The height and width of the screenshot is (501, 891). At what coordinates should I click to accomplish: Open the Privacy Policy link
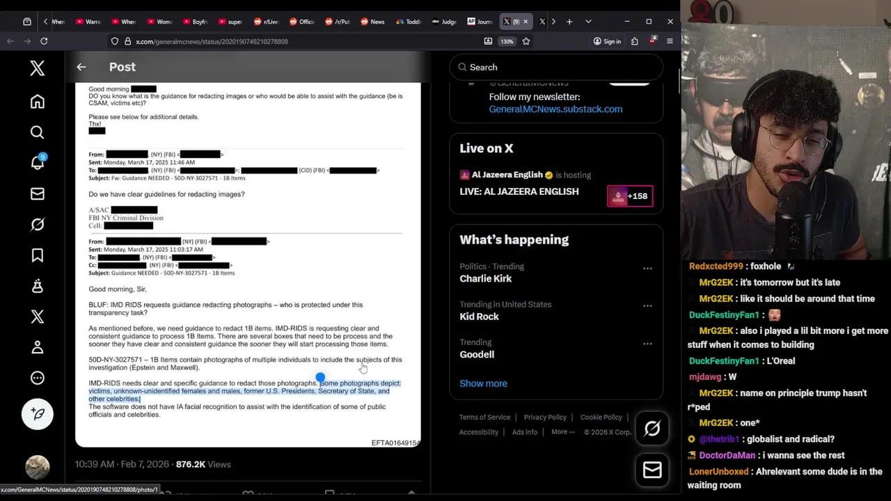545,417
